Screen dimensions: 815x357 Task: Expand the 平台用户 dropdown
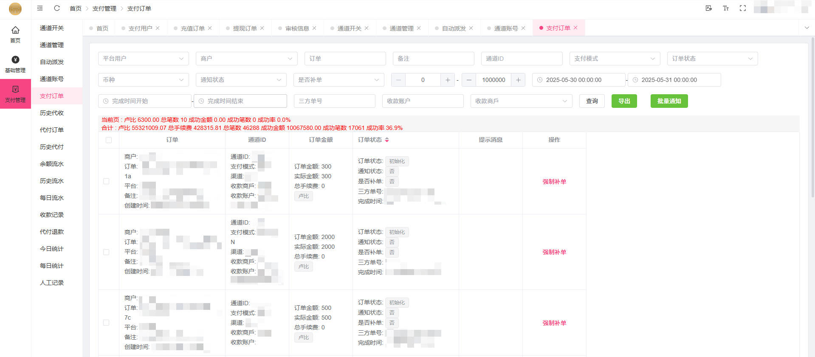143,59
